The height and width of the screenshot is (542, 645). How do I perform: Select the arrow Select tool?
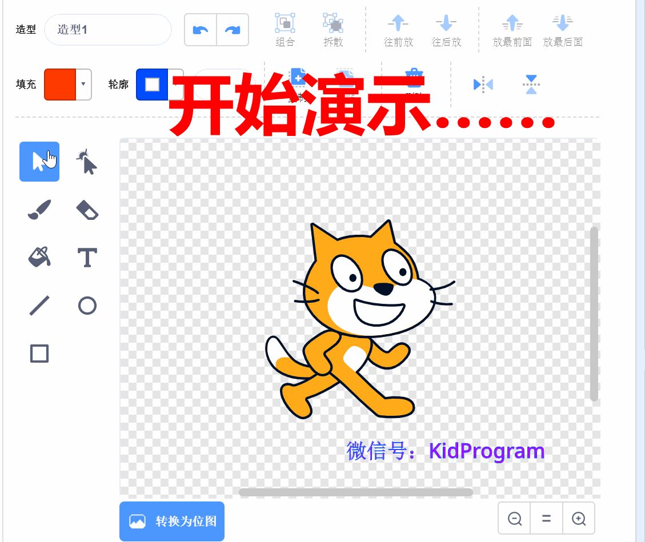tap(39, 161)
